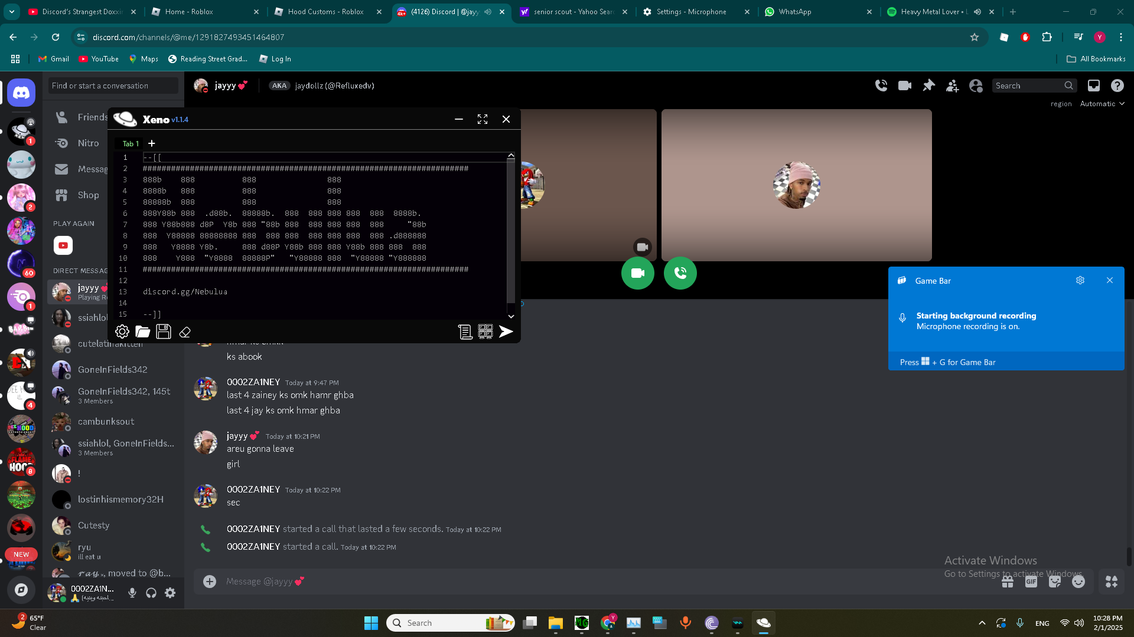
Task: Click the green camera video button
Action: pyautogui.click(x=637, y=273)
